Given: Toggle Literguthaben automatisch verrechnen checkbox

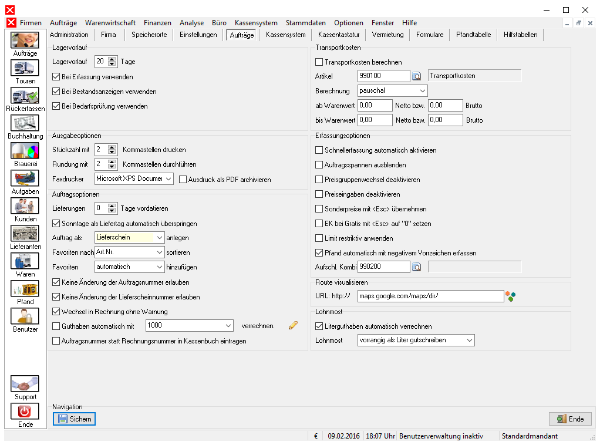Looking at the screenshot, I should (x=319, y=326).
